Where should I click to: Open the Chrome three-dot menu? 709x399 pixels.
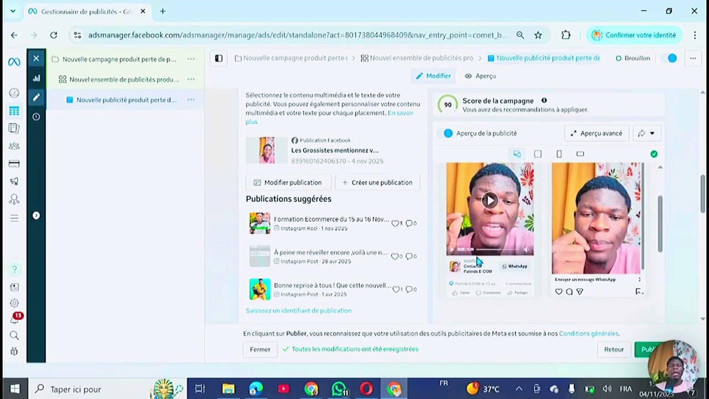[x=695, y=35]
